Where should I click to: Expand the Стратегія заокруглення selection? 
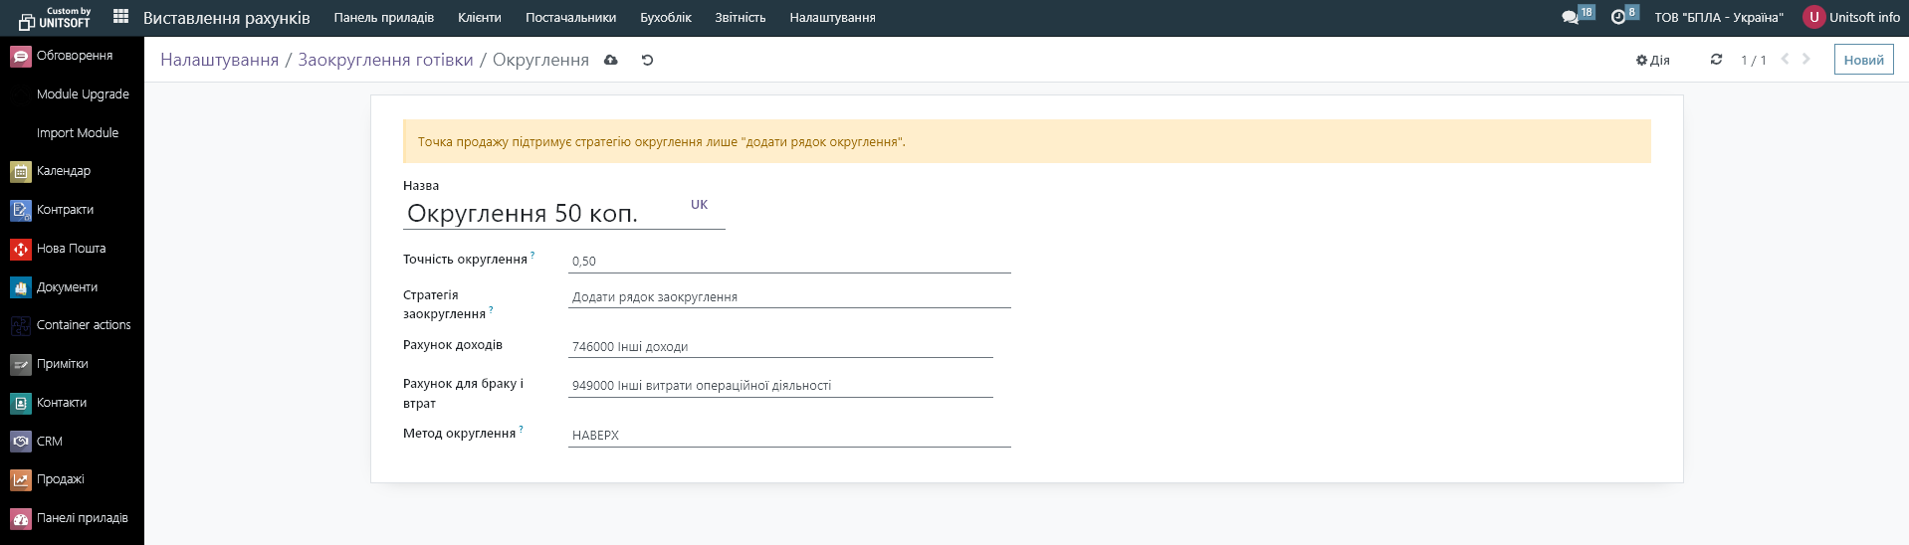point(788,297)
